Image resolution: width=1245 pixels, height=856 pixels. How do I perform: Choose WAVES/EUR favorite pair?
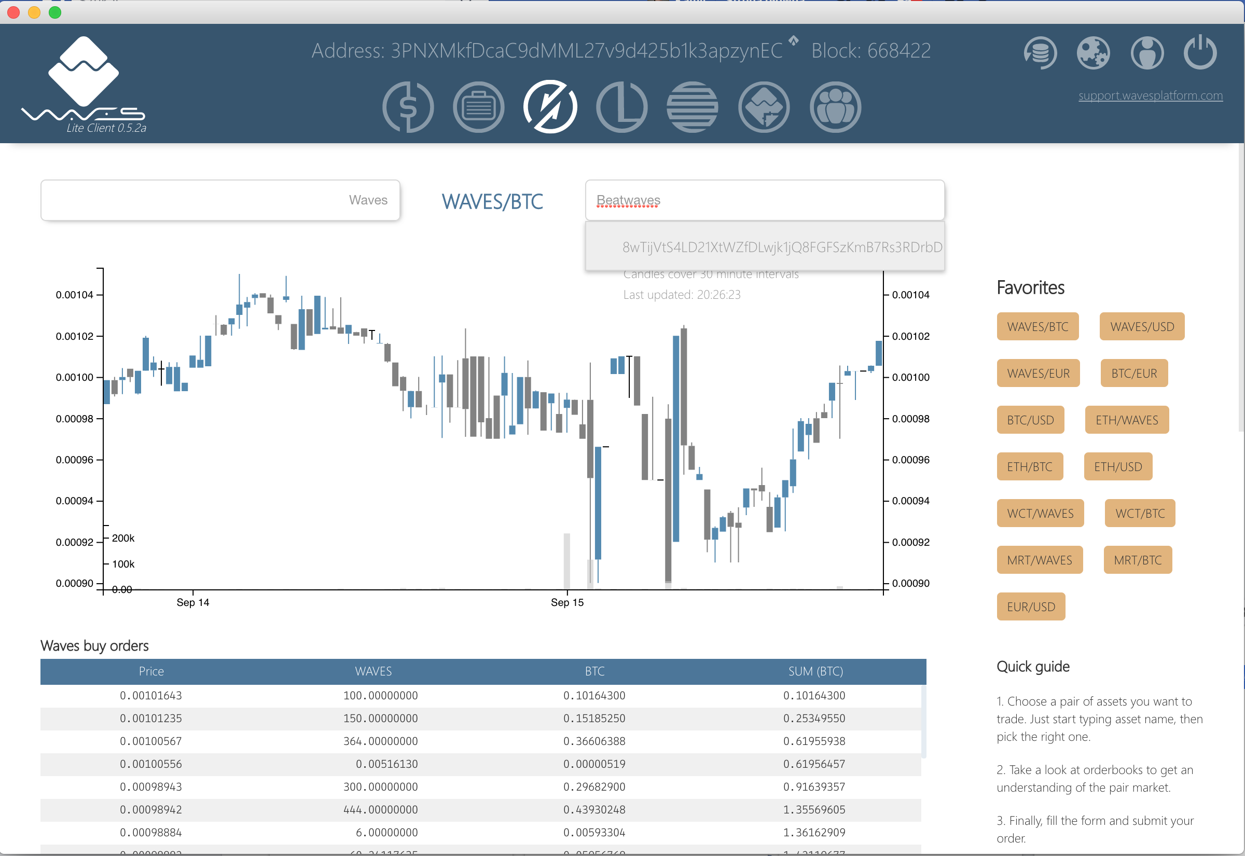1038,373
